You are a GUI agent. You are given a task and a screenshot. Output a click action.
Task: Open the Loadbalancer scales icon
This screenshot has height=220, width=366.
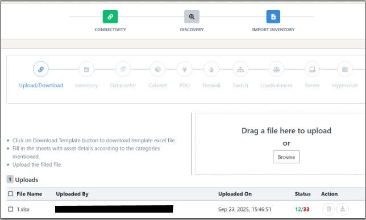tap(276, 69)
